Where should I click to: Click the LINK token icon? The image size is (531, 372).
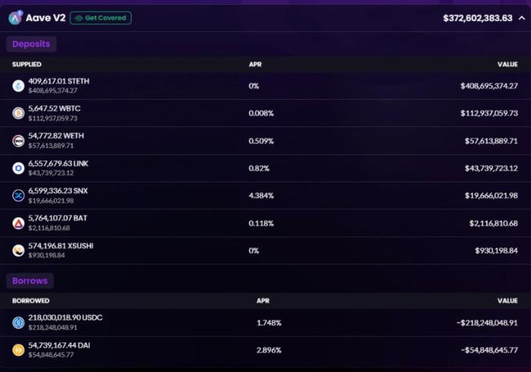18,168
